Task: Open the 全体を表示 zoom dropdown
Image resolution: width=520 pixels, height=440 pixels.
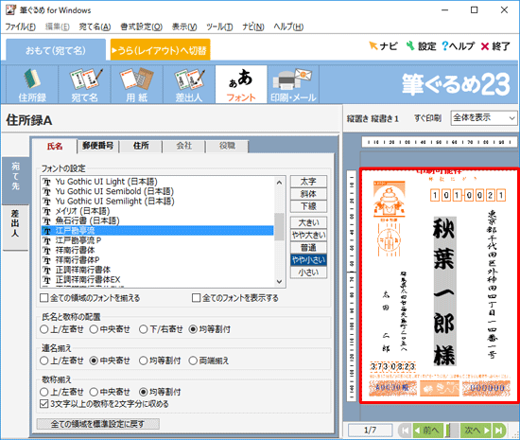Action: 484,117
